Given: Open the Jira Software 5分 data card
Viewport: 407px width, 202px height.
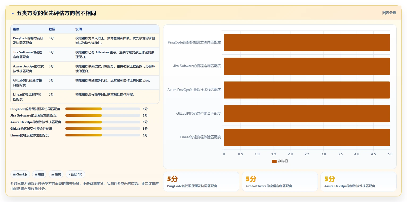Looking at the screenshot, I should coord(280,182).
